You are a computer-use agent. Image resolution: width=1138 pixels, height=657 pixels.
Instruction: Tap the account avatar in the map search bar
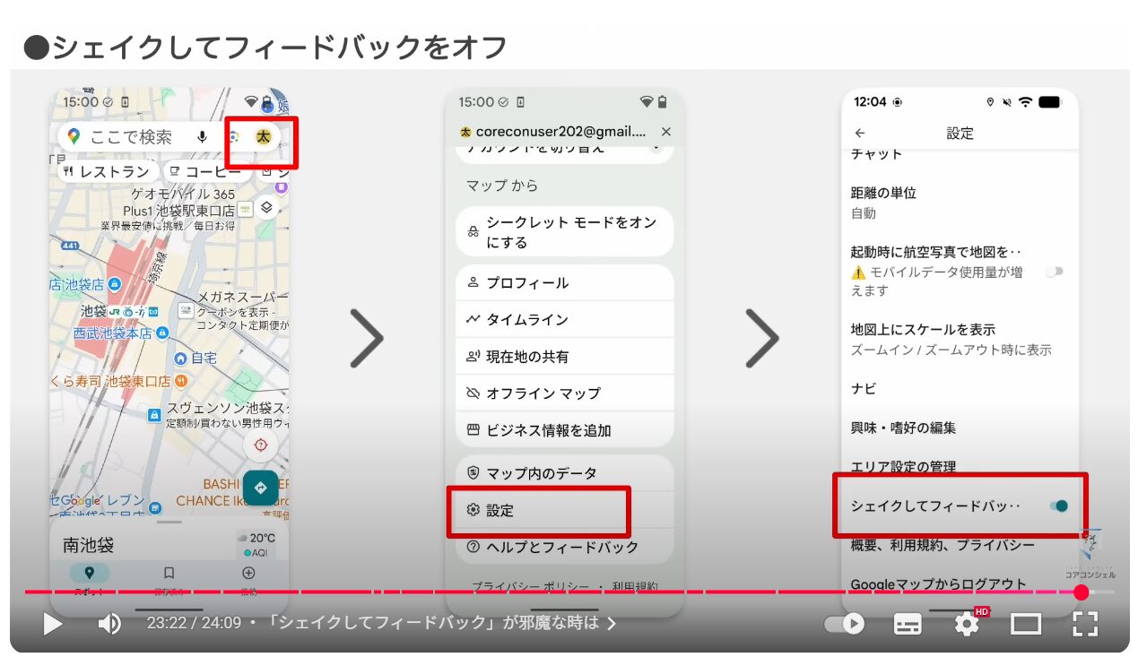pyautogui.click(x=263, y=136)
